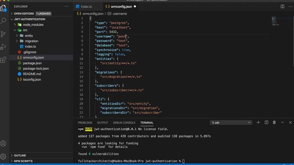Open the Accounts menu icon
The image size is (294, 165).
[x=3, y=143]
